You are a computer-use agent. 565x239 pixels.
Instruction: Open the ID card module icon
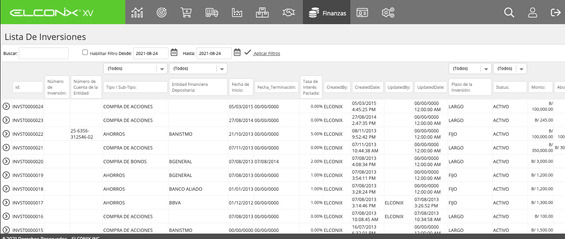(362, 12)
